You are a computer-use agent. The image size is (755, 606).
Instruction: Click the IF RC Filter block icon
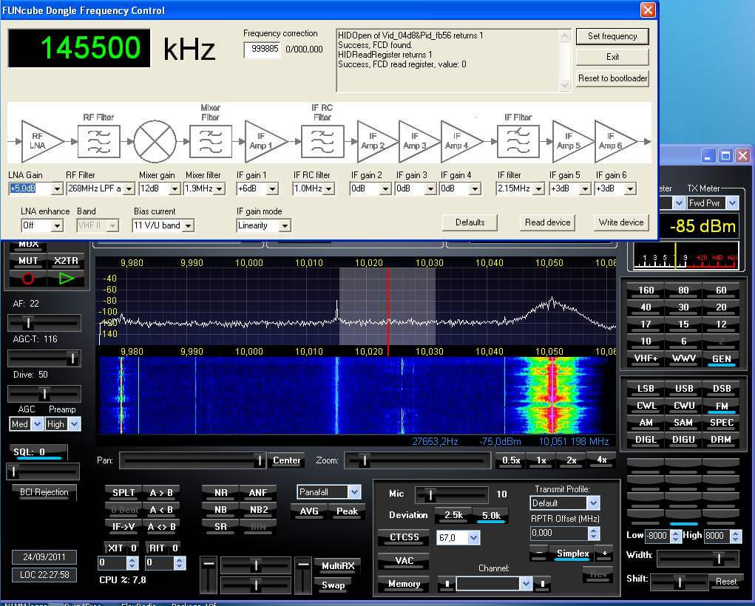[322, 141]
